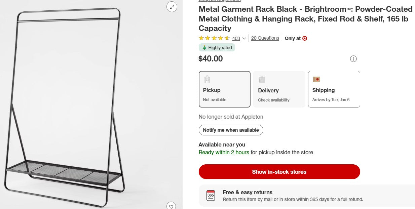Click the Delivery bag icon
Image resolution: width=415 pixels, height=209 pixels.
pos(262,79)
